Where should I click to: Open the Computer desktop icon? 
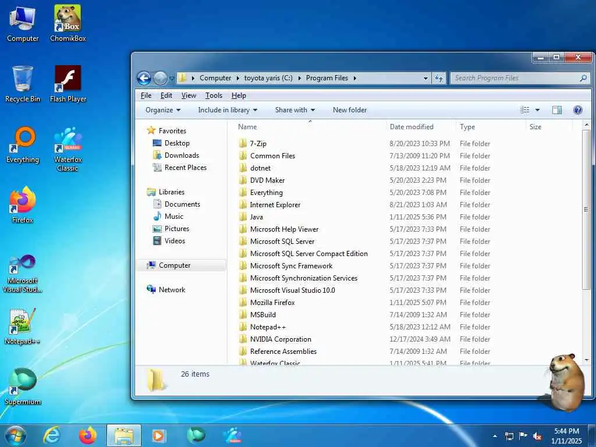[23, 24]
